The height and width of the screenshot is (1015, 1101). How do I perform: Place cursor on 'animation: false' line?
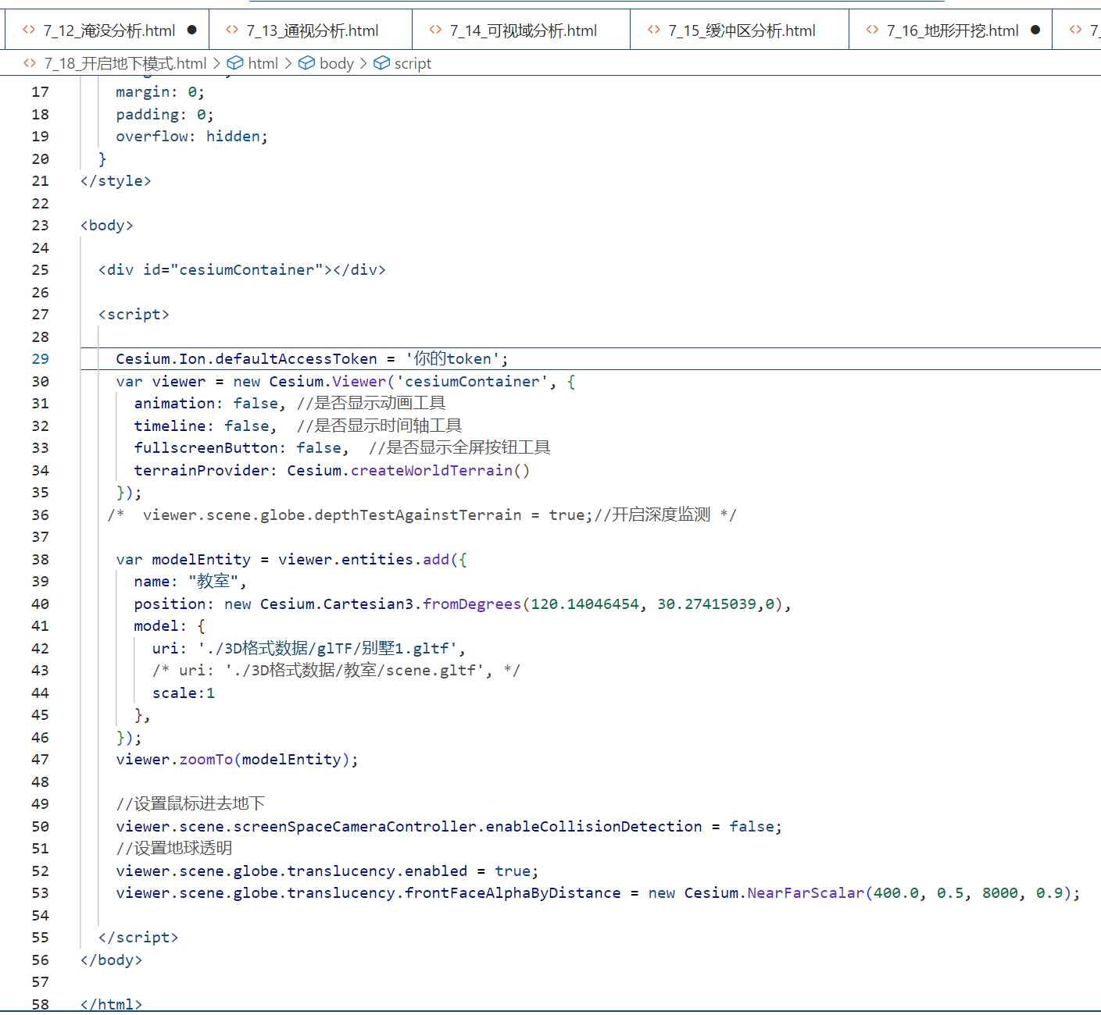pos(206,404)
